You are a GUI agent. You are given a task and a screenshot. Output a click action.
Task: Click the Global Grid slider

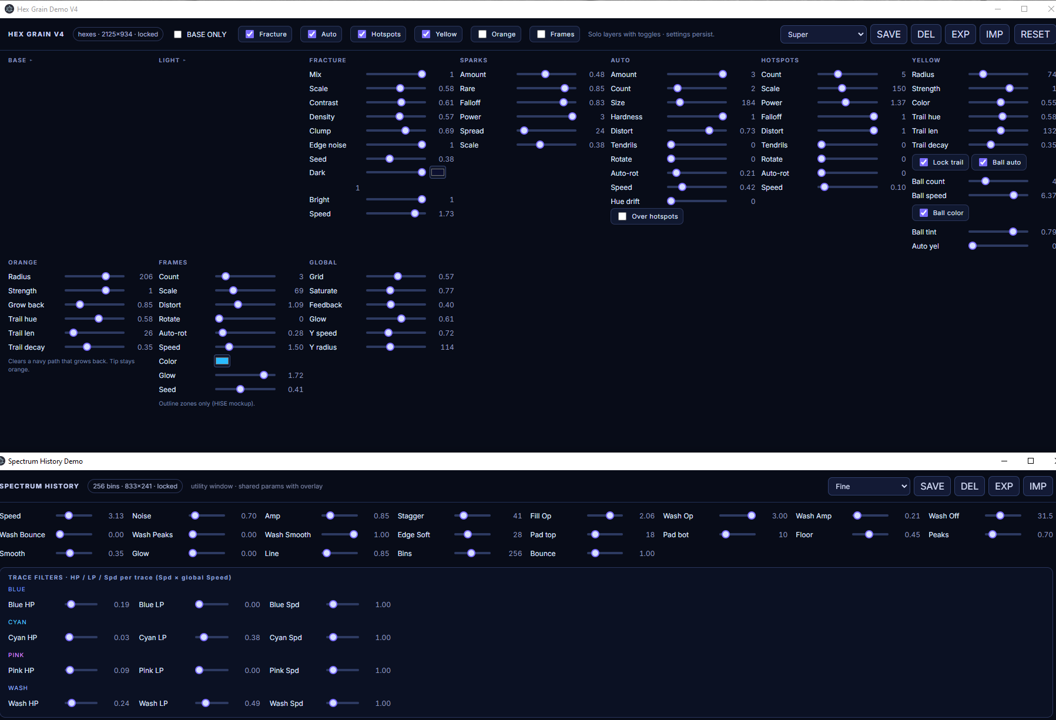[396, 276]
